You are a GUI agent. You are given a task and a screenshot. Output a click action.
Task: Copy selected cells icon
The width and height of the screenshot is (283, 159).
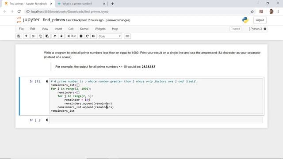tap(40, 36)
